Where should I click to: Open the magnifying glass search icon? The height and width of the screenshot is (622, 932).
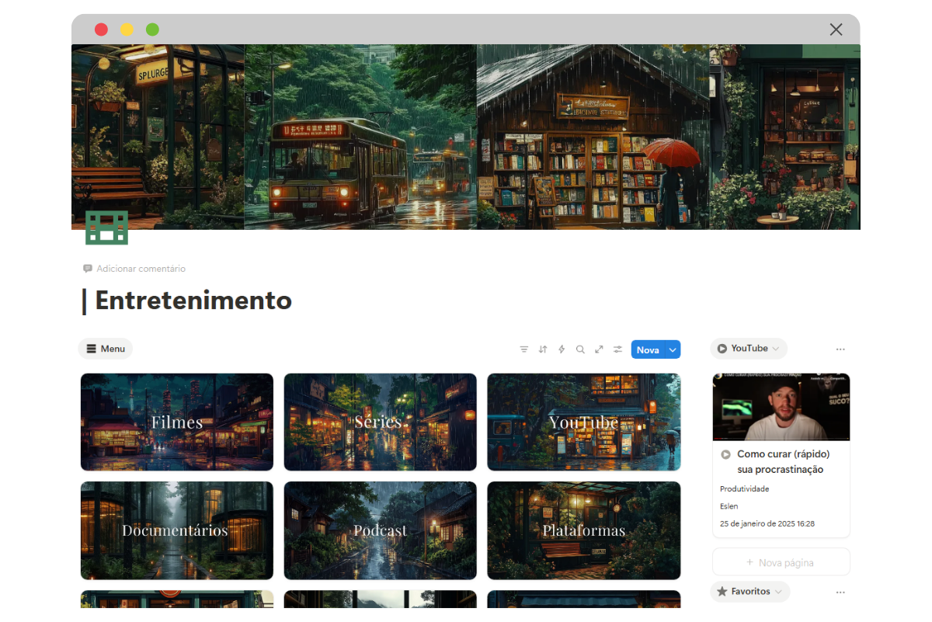[580, 349]
